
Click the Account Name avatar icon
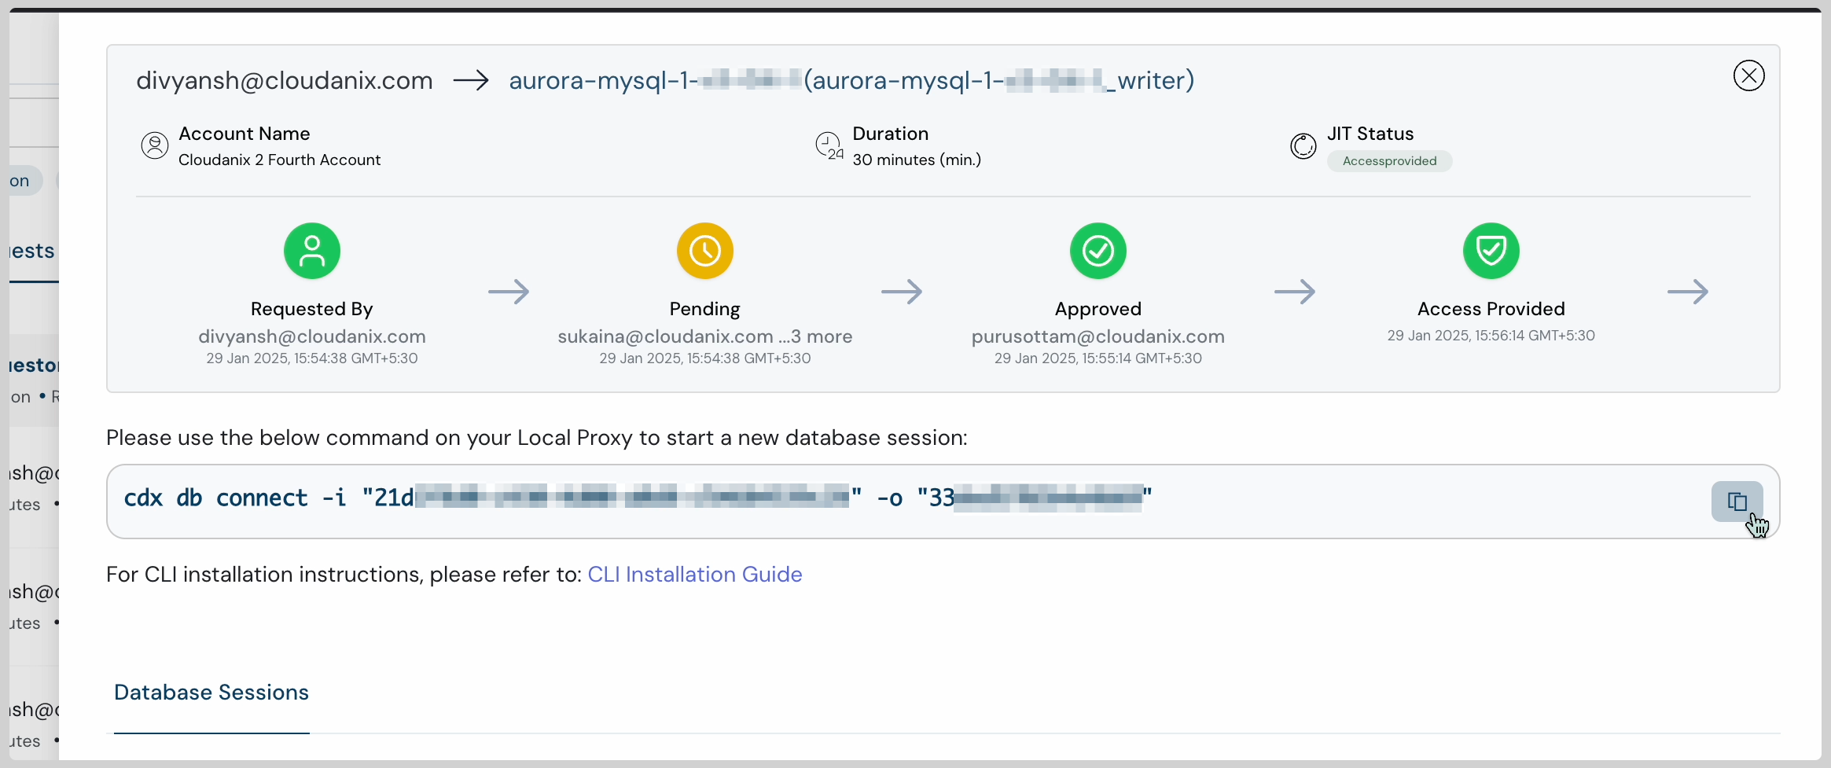click(x=154, y=145)
